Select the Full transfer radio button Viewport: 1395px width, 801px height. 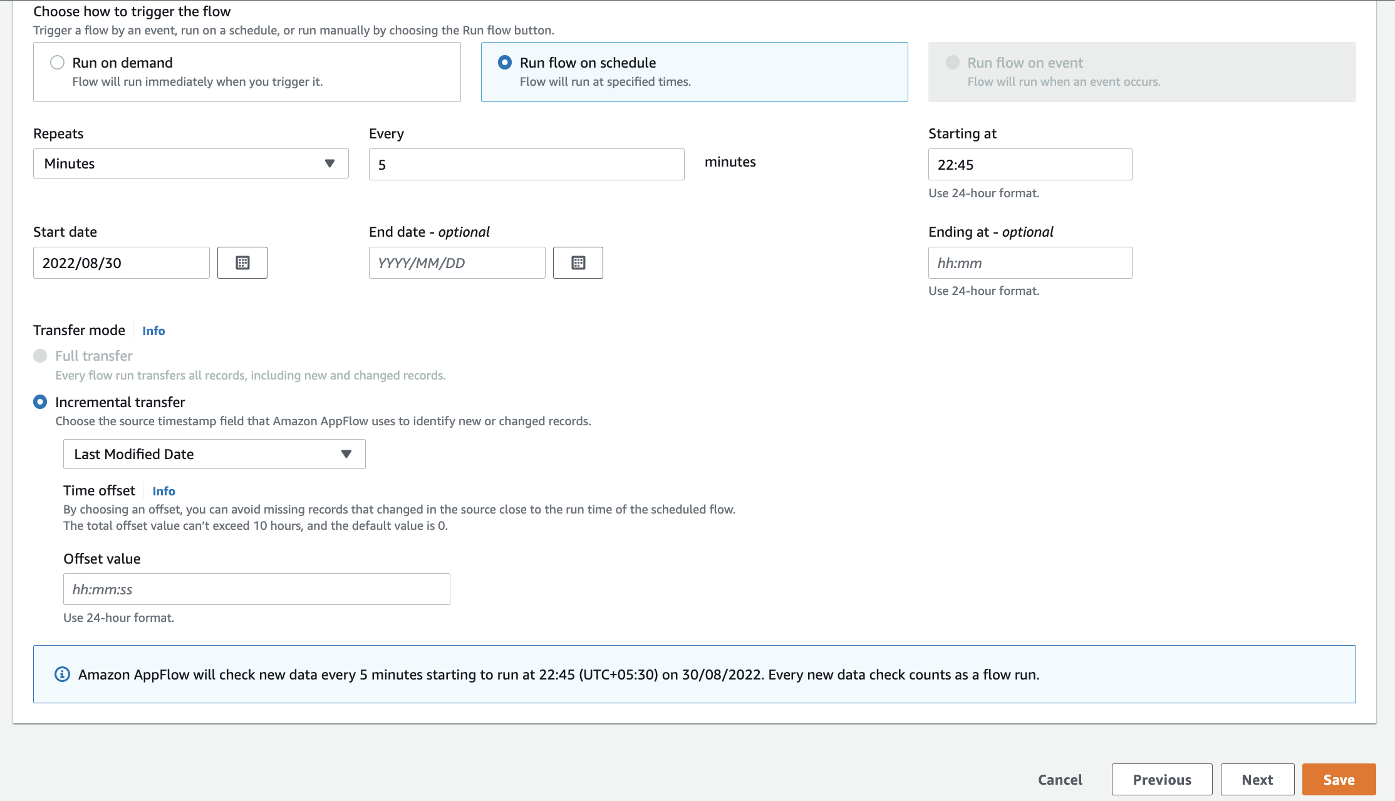(40, 356)
